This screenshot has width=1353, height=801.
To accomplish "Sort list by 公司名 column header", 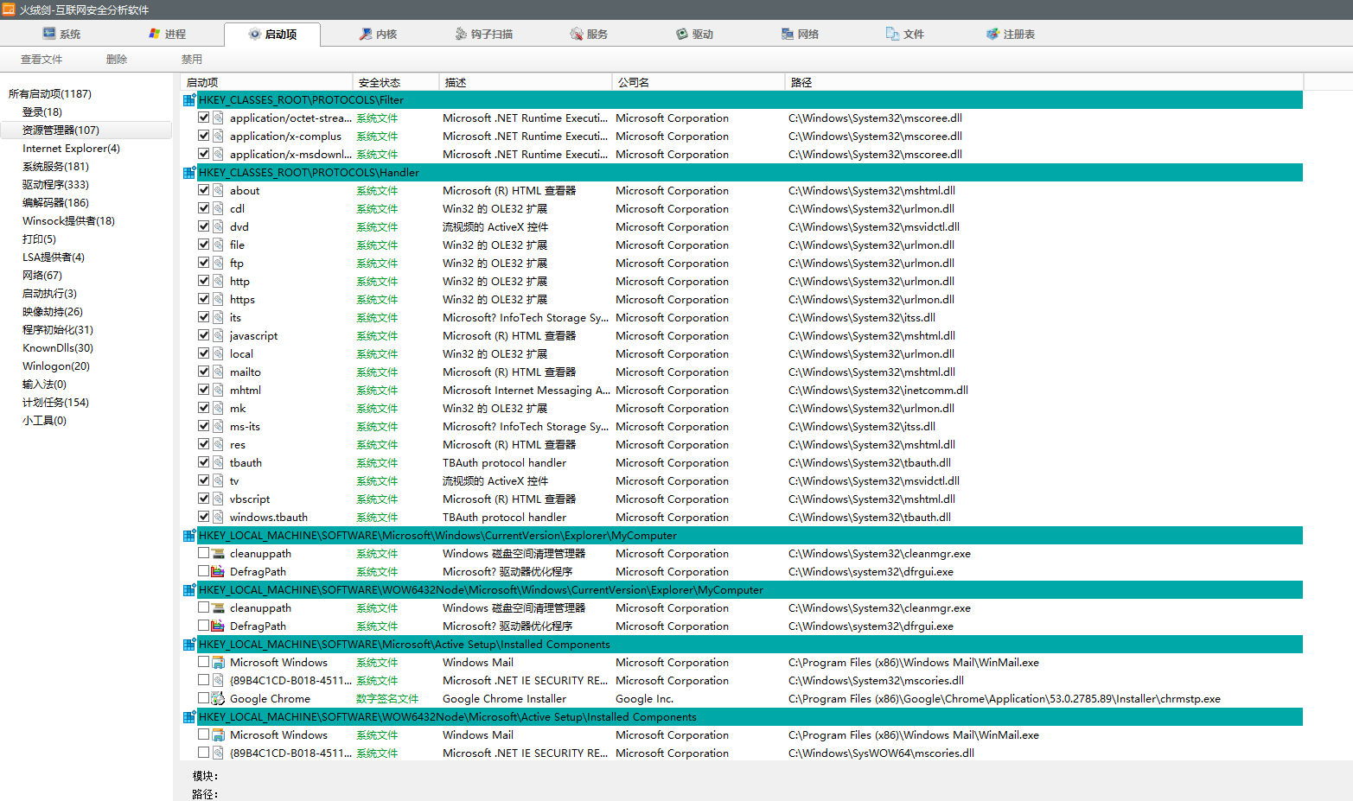I will pyautogui.click(x=633, y=83).
